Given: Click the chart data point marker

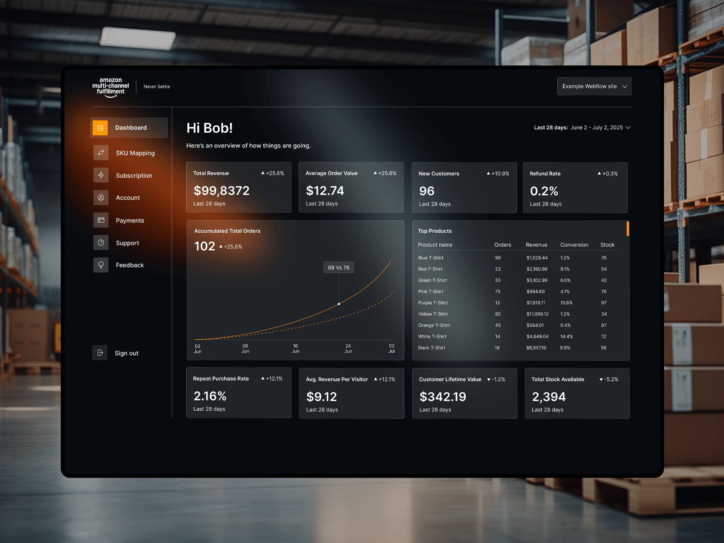Looking at the screenshot, I should tap(339, 304).
